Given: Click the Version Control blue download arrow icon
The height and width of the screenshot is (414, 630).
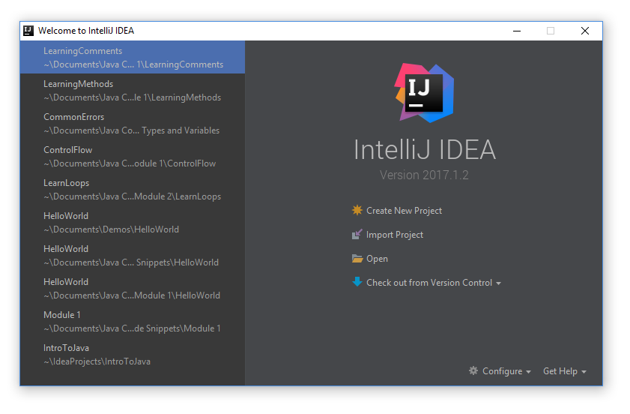Looking at the screenshot, I should click(357, 282).
